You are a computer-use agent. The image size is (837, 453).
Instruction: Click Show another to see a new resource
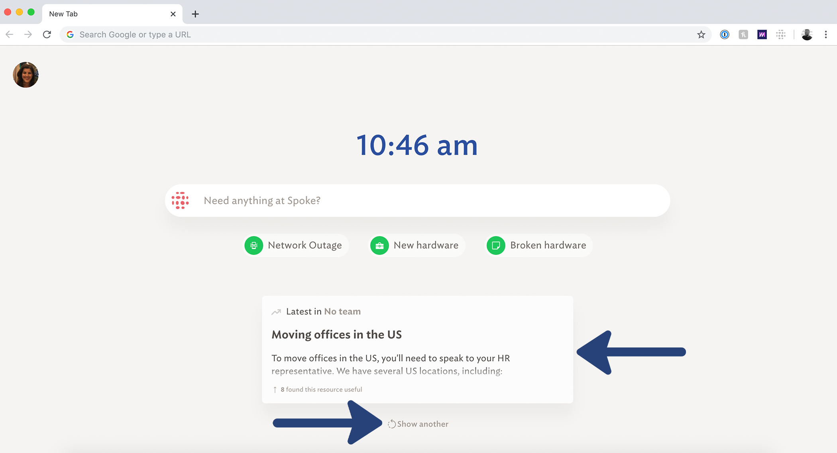422,424
